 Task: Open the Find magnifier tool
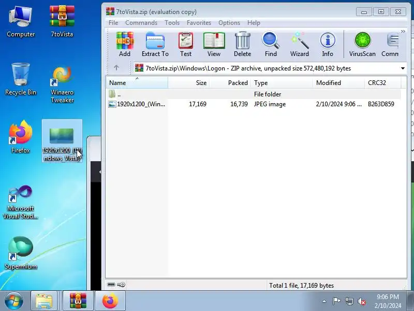pyautogui.click(x=271, y=44)
